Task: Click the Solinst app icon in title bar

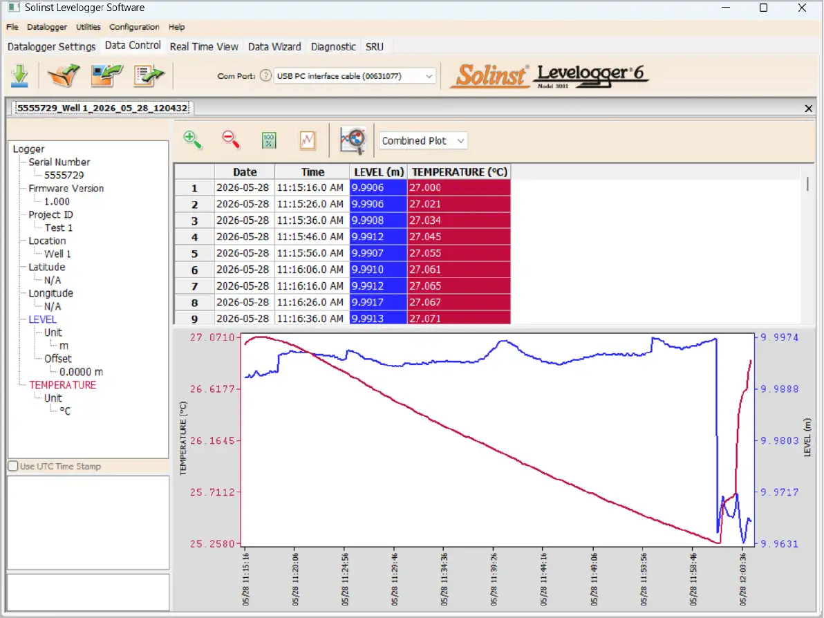Action: pos(13,8)
